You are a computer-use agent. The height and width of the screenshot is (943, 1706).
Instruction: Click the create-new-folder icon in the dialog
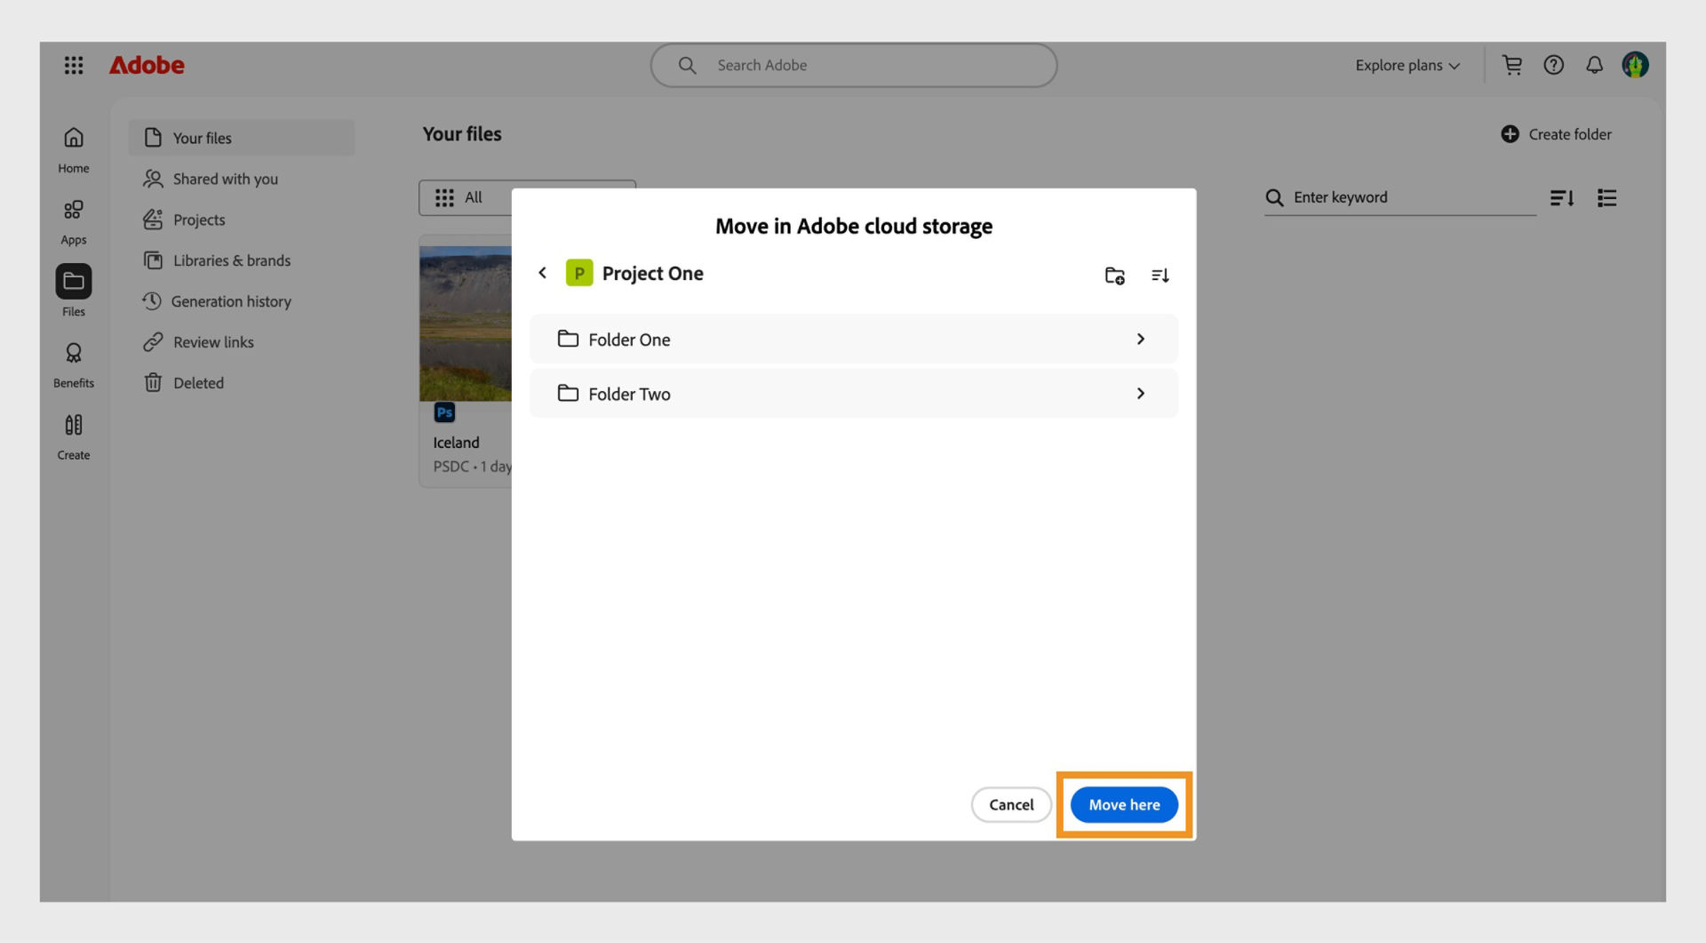pyautogui.click(x=1115, y=276)
